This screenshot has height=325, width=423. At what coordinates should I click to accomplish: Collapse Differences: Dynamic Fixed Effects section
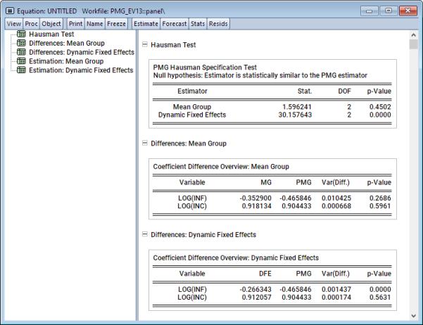[x=145, y=234]
